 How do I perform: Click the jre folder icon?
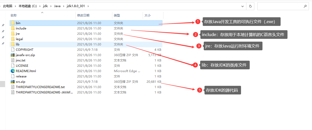(13, 34)
